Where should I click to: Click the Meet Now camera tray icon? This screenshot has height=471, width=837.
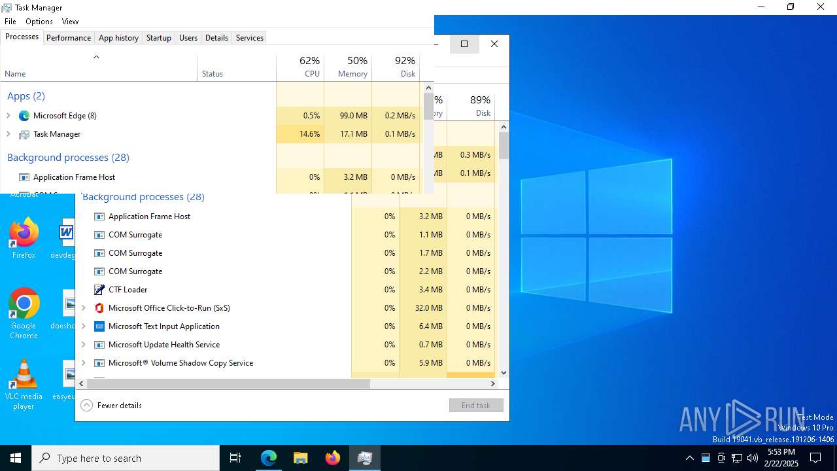721,458
